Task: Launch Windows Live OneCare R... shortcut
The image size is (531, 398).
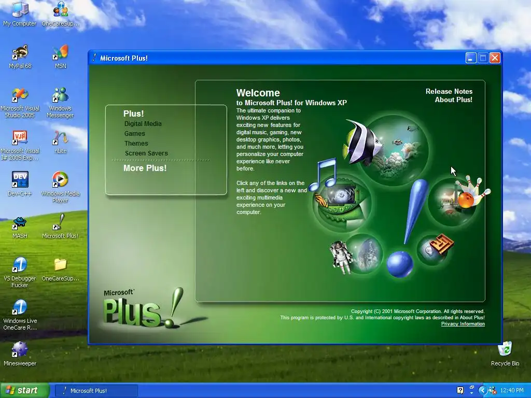Action: pos(20,315)
